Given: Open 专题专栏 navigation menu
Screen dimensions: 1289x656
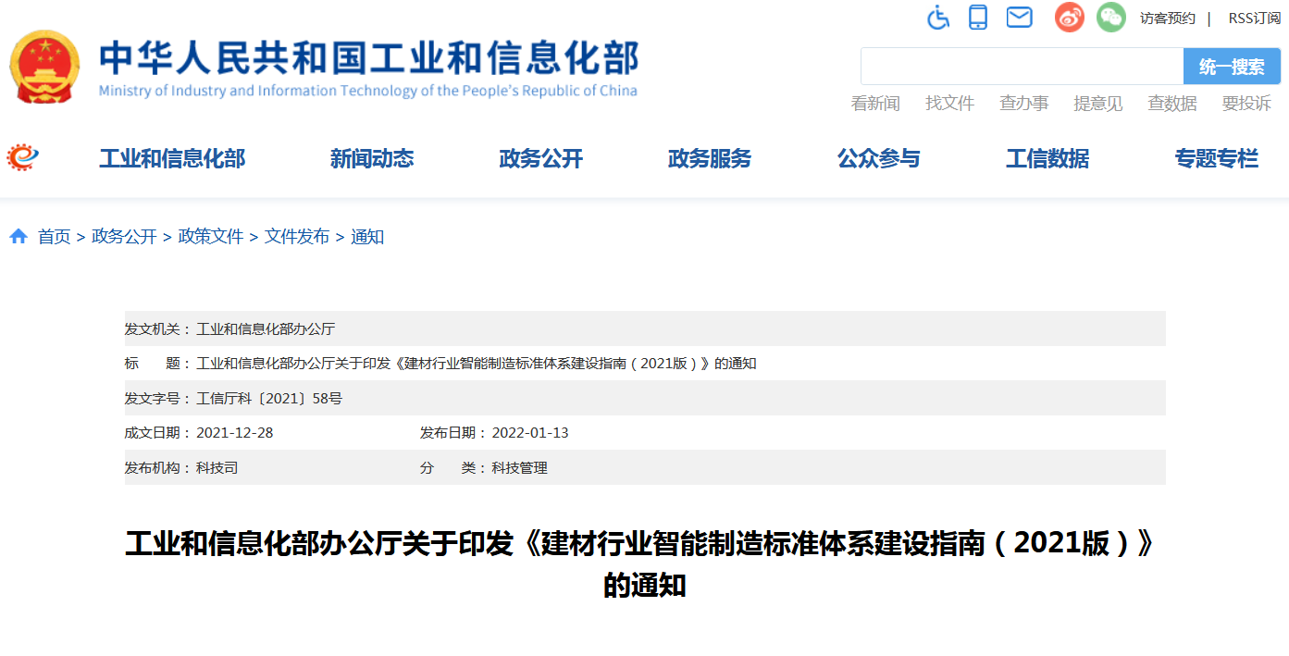Looking at the screenshot, I should click(1217, 159).
